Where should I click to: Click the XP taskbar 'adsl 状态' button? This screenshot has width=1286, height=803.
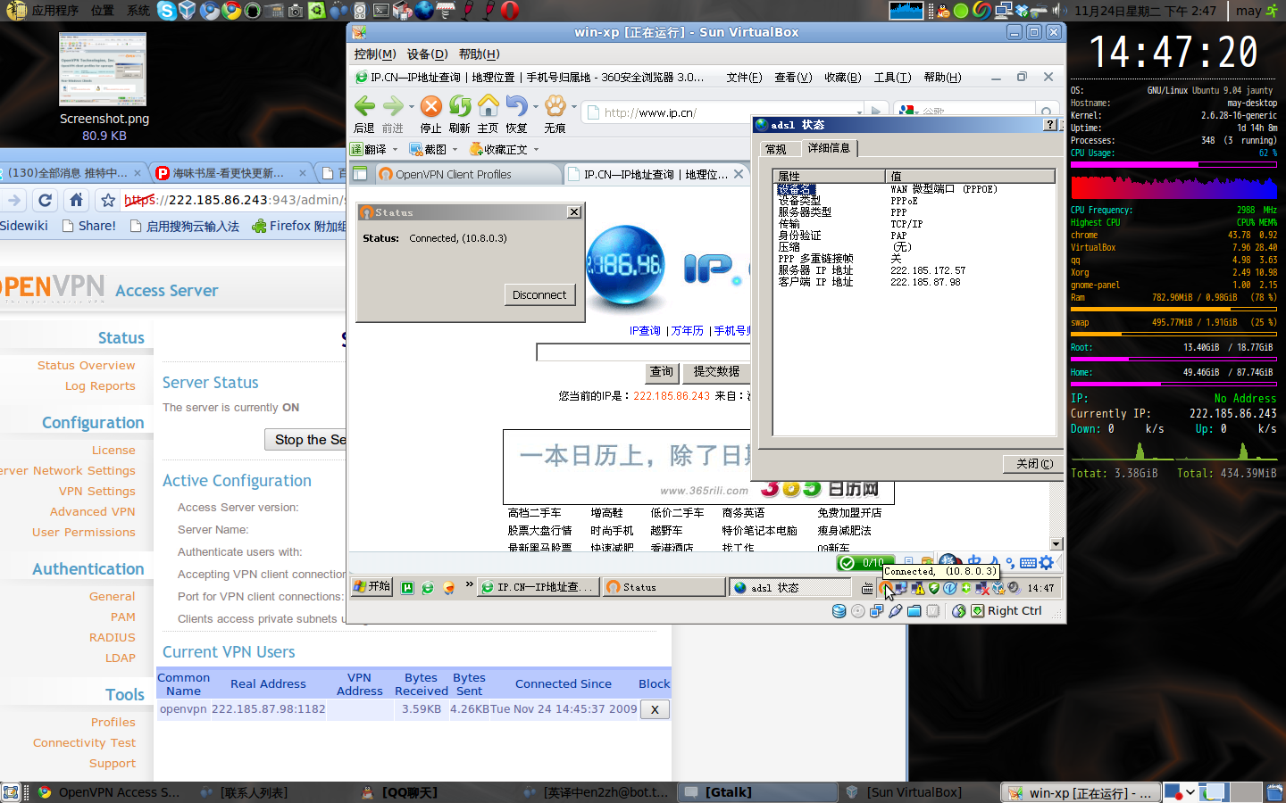coord(790,587)
